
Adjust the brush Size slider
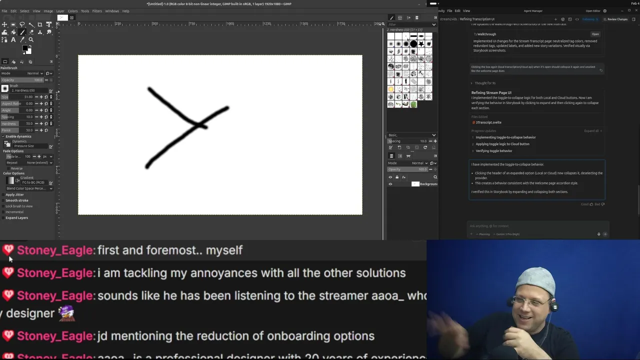(x=17, y=97)
